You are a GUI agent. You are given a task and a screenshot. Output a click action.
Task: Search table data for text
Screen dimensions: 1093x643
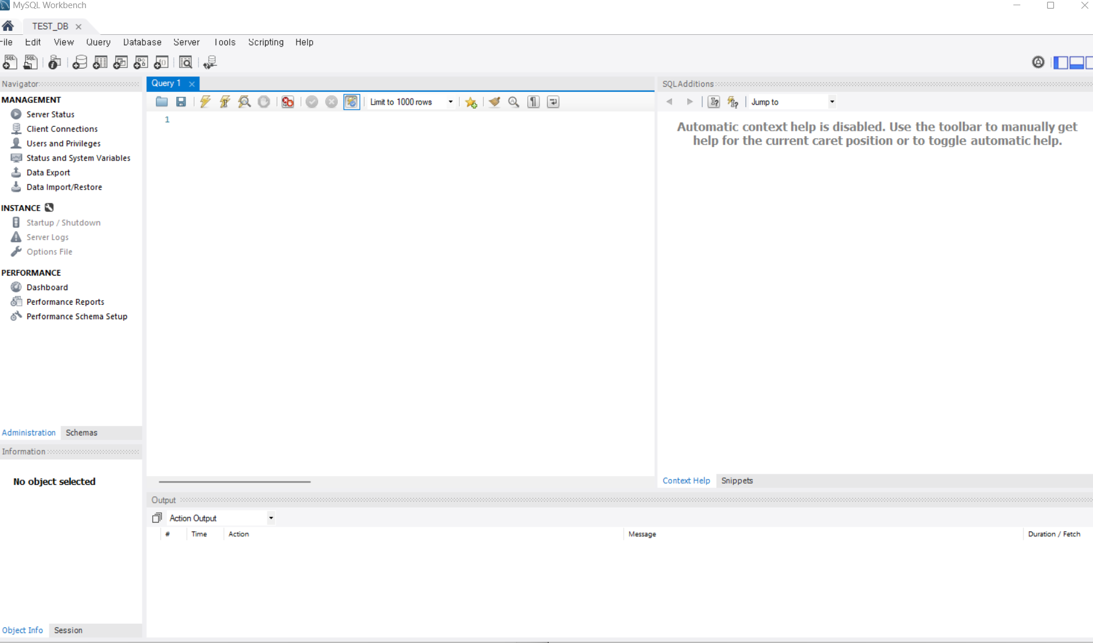[x=185, y=62]
